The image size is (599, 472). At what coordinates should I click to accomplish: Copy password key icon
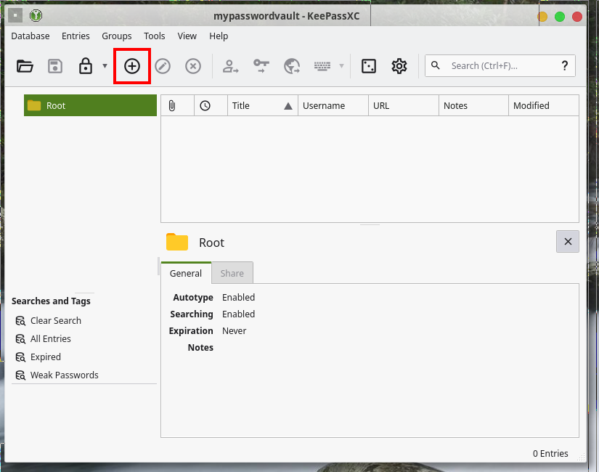[x=261, y=66]
